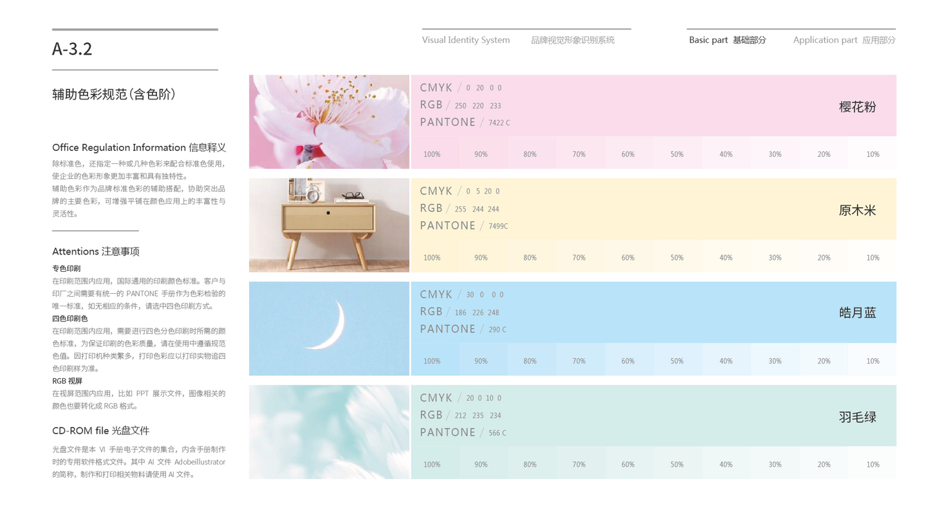
Task: Pick the 羽毛绿 green main color block
Action: [654, 416]
